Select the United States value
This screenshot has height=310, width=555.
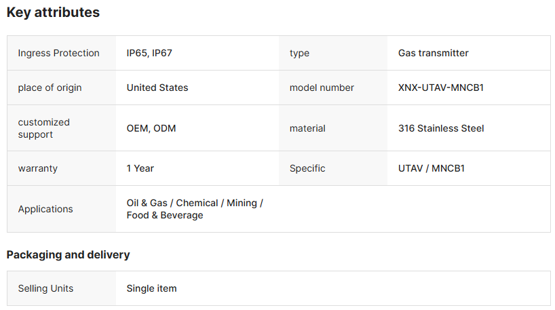[157, 88]
